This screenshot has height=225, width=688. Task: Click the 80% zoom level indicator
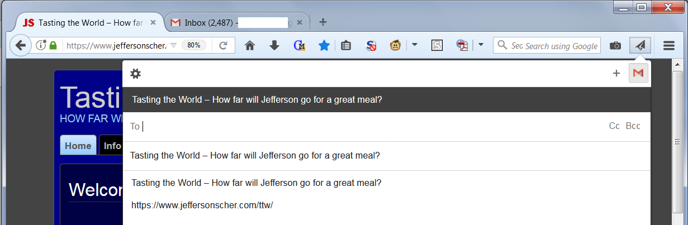tap(194, 45)
